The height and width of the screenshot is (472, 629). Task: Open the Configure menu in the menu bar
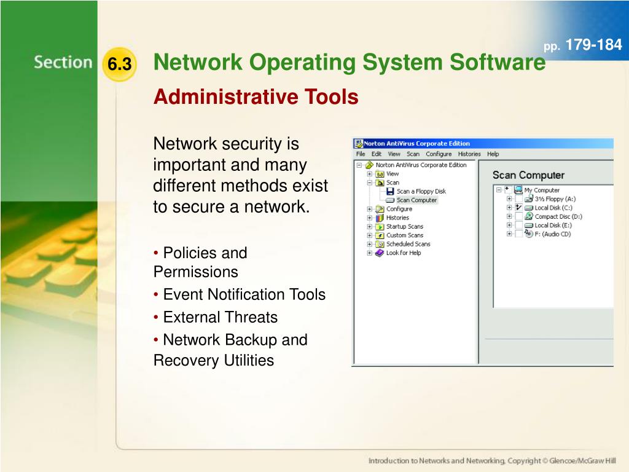point(439,154)
